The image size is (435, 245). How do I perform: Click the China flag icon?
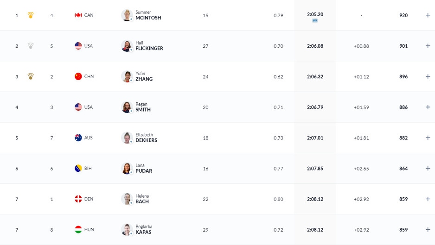pos(78,76)
